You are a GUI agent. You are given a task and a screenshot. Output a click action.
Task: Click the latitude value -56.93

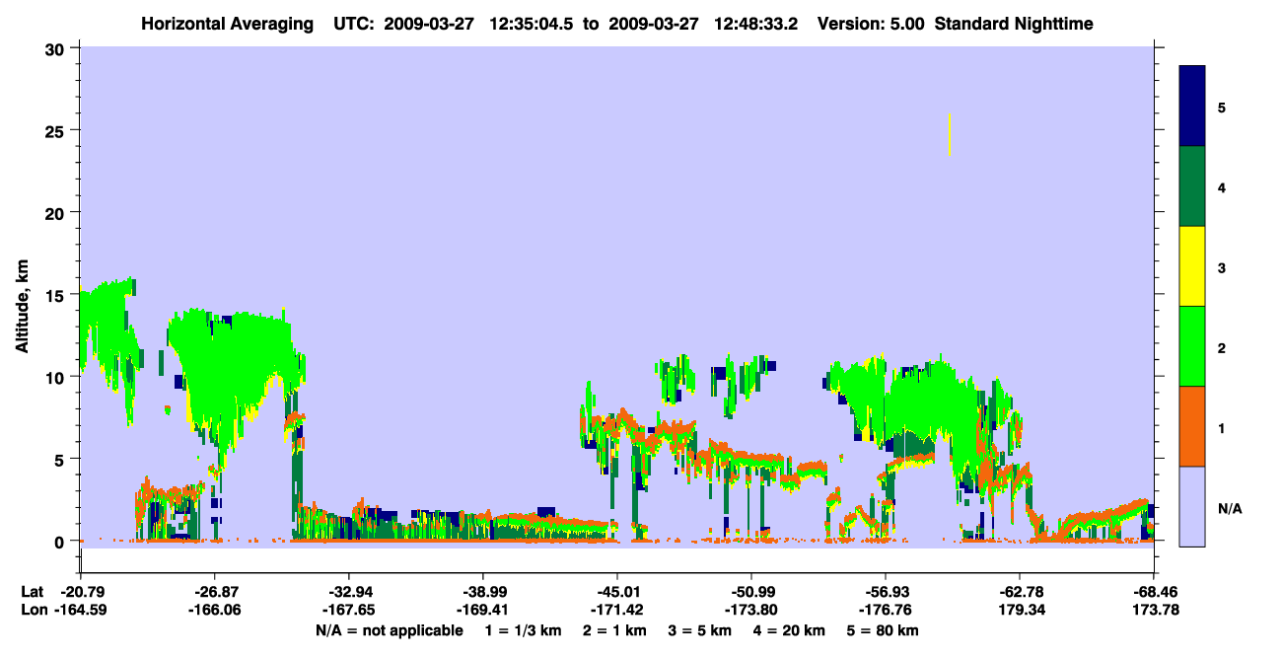point(886,592)
